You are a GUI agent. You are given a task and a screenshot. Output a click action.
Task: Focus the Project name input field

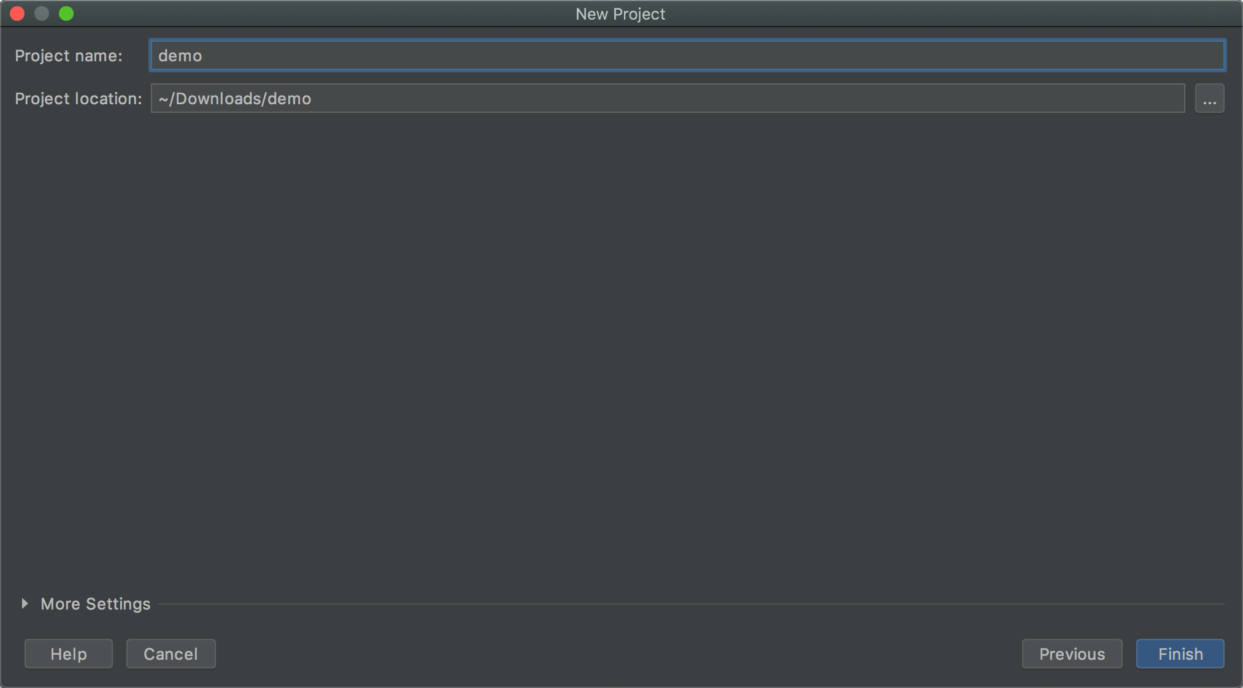687,56
